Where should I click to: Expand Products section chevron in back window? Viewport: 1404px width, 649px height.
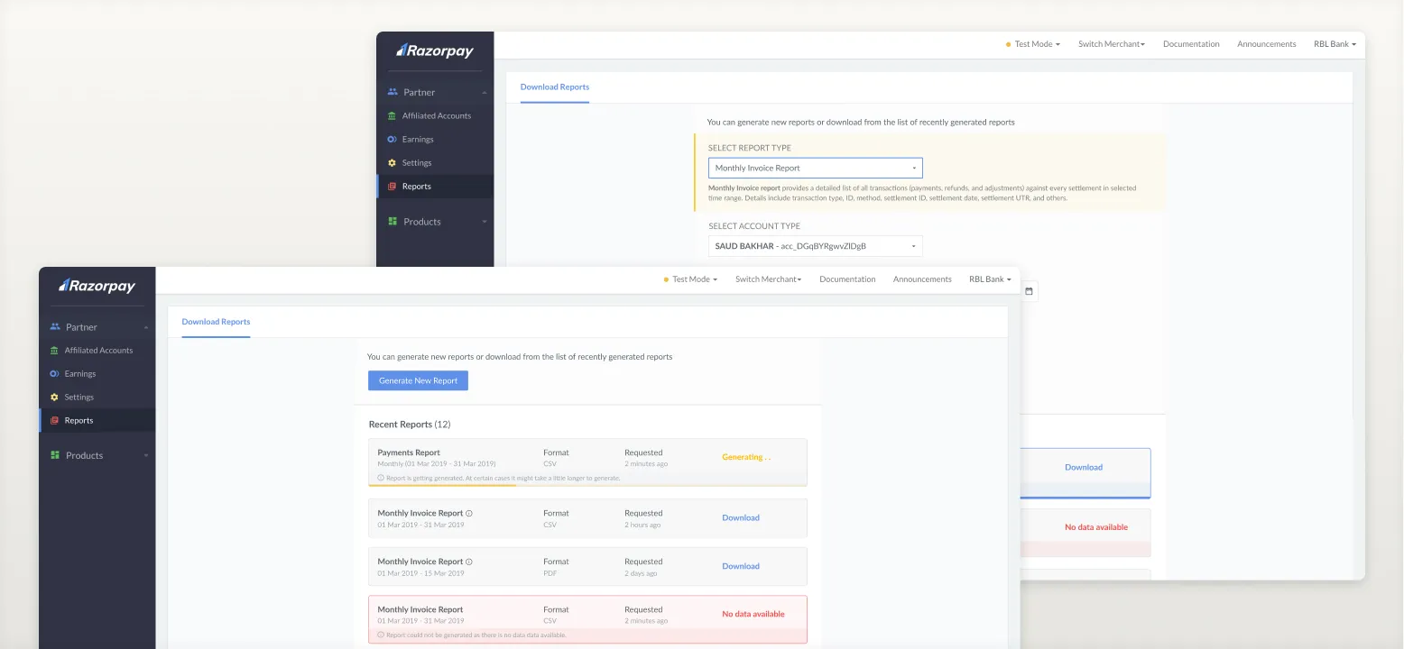pyautogui.click(x=485, y=221)
